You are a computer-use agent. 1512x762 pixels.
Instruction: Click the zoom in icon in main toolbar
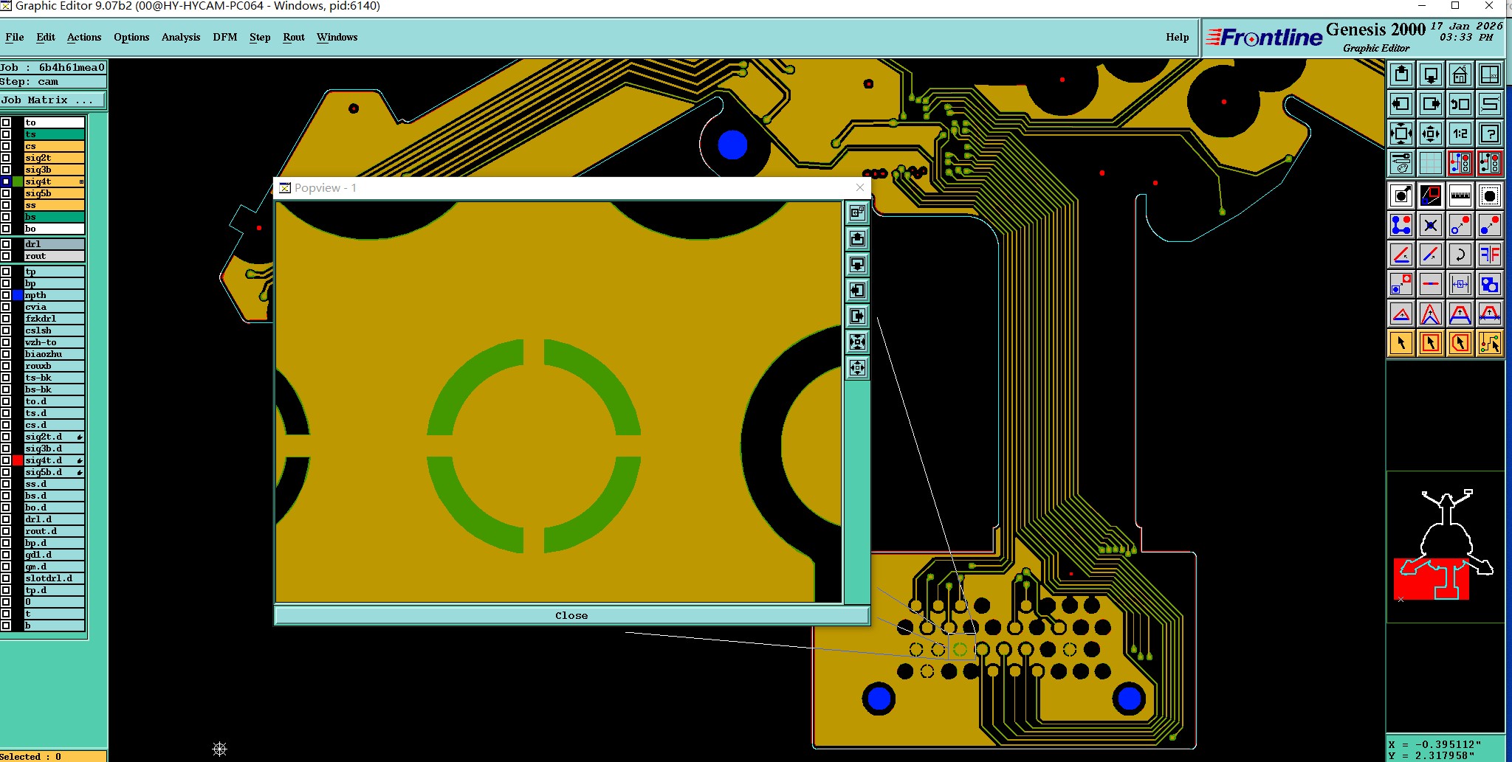(x=1401, y=134)
